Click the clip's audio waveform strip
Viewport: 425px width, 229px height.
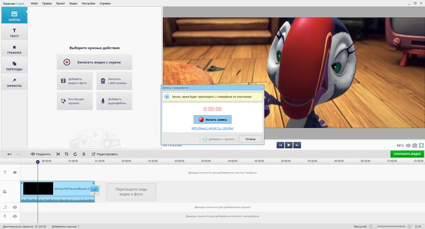(57, 199)
